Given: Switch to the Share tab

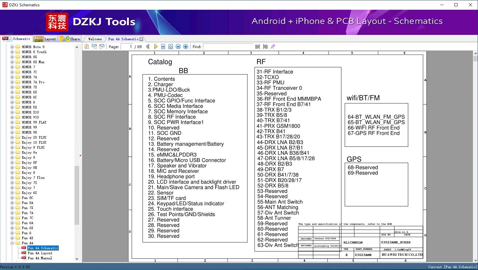Looking at the screenshot, I should tap(70, 39).
